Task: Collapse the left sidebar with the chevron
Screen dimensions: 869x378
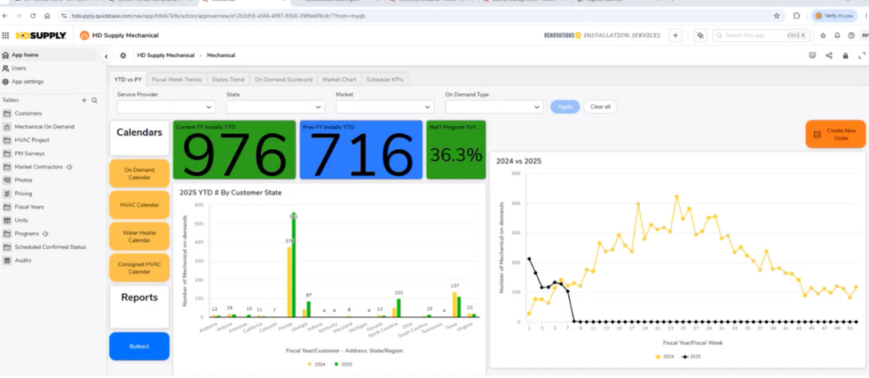Action: point(106,57)
